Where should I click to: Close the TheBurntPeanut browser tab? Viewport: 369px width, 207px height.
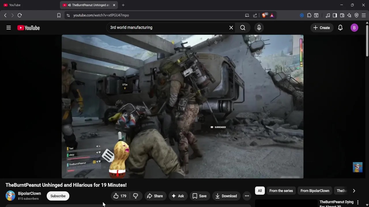[114, 5]
